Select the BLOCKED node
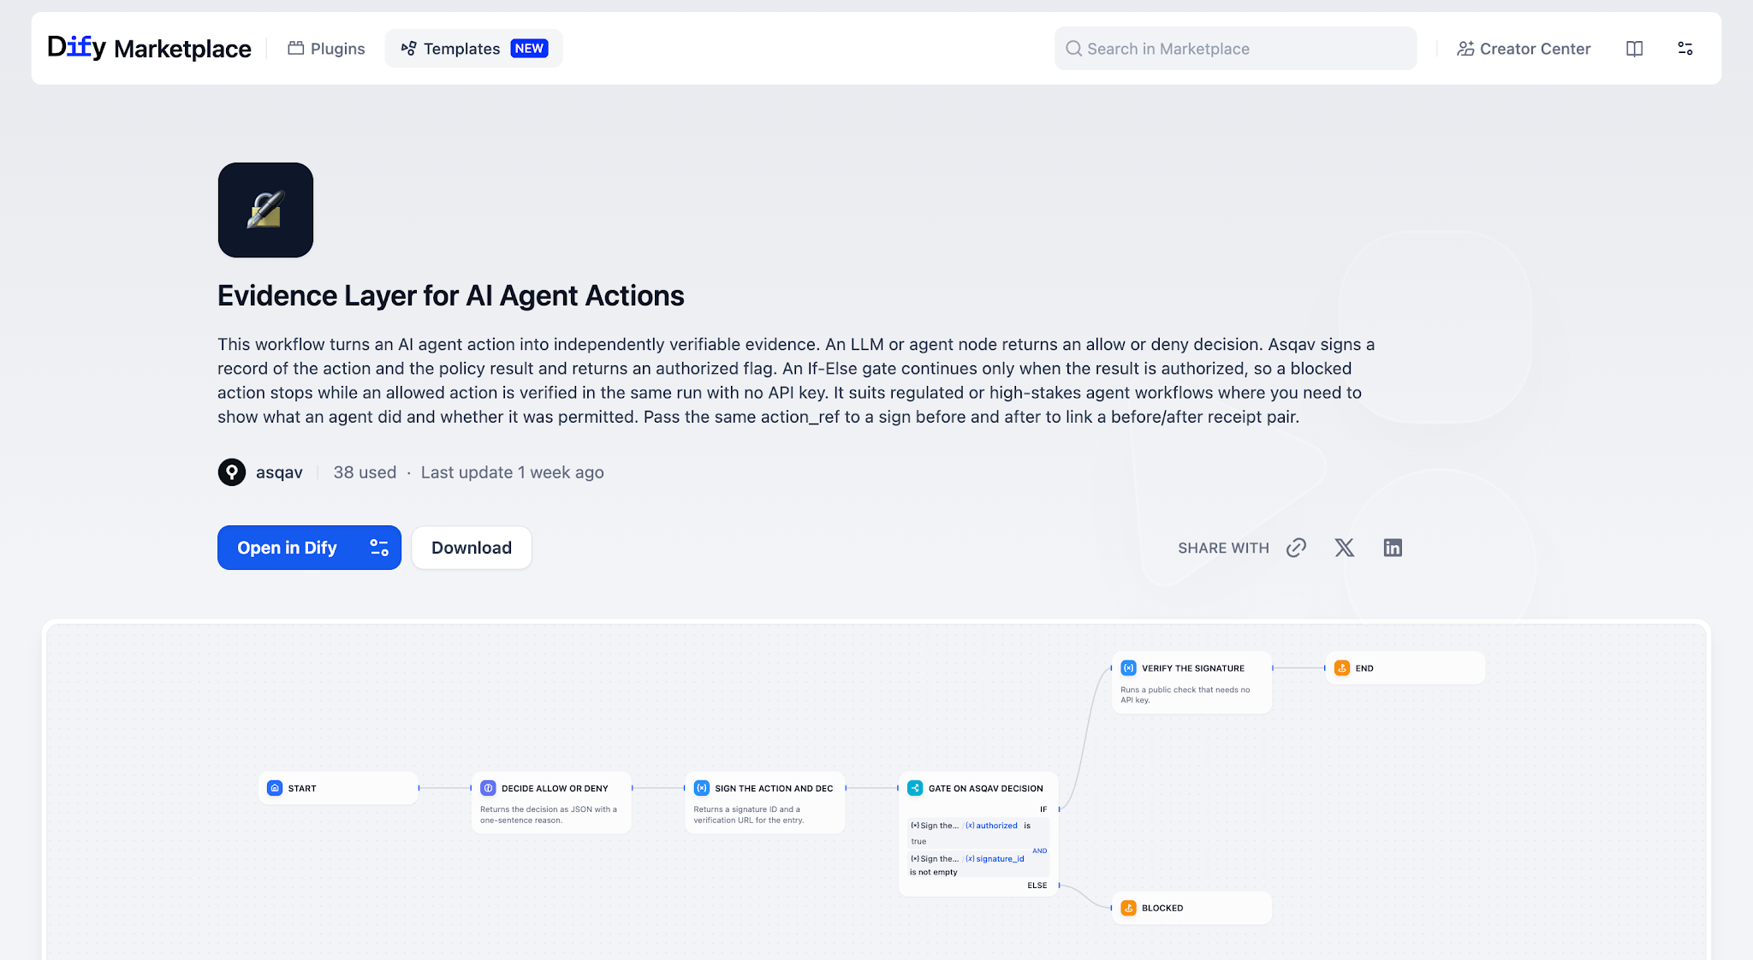Viewport: 1753px width, 960px height. [1191, 908]
